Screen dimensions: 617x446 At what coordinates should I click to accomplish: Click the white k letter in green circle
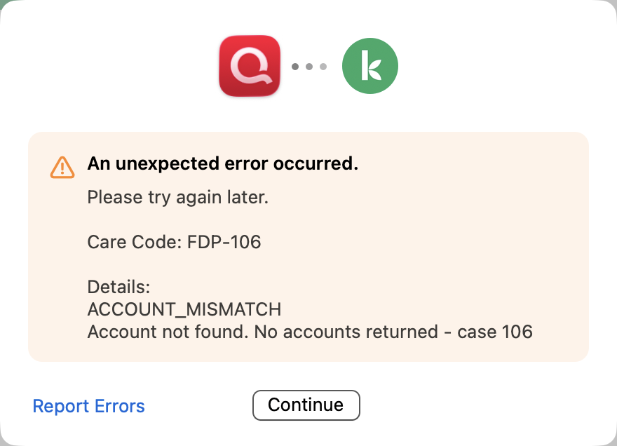[x=370, y=67]
